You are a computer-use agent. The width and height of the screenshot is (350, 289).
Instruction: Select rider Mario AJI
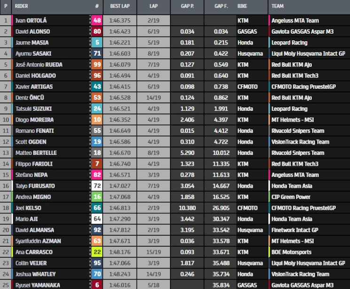pos(27,219)
